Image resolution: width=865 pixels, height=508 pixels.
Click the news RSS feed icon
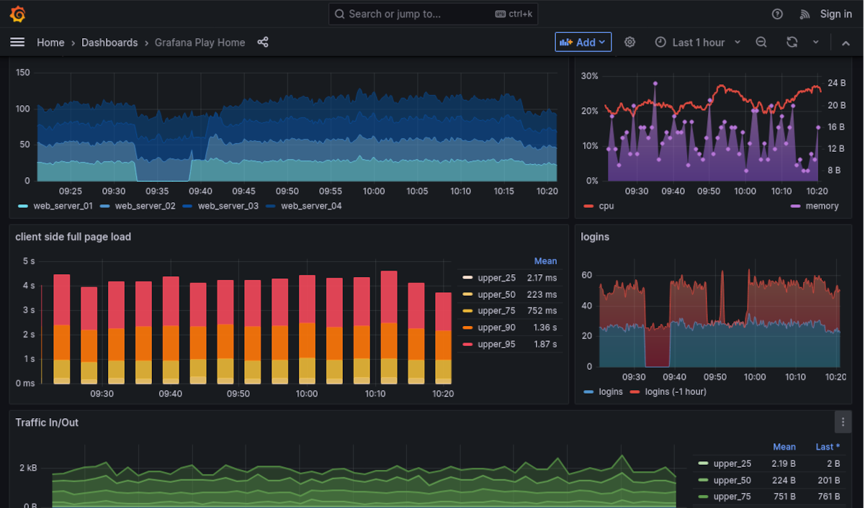(x=805, y=14)
